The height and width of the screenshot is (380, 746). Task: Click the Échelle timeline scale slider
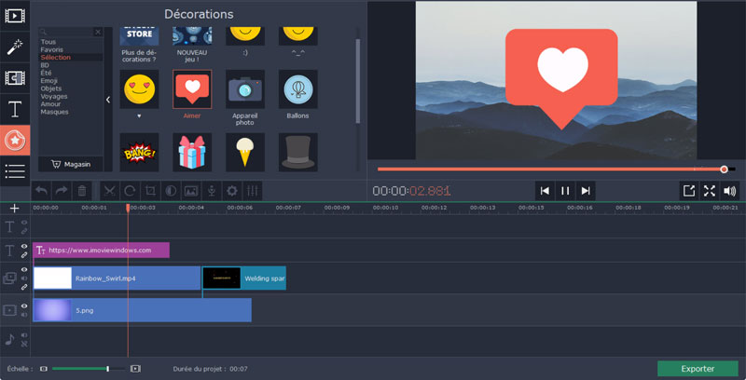pyautogui.click(x=88, y=369)
